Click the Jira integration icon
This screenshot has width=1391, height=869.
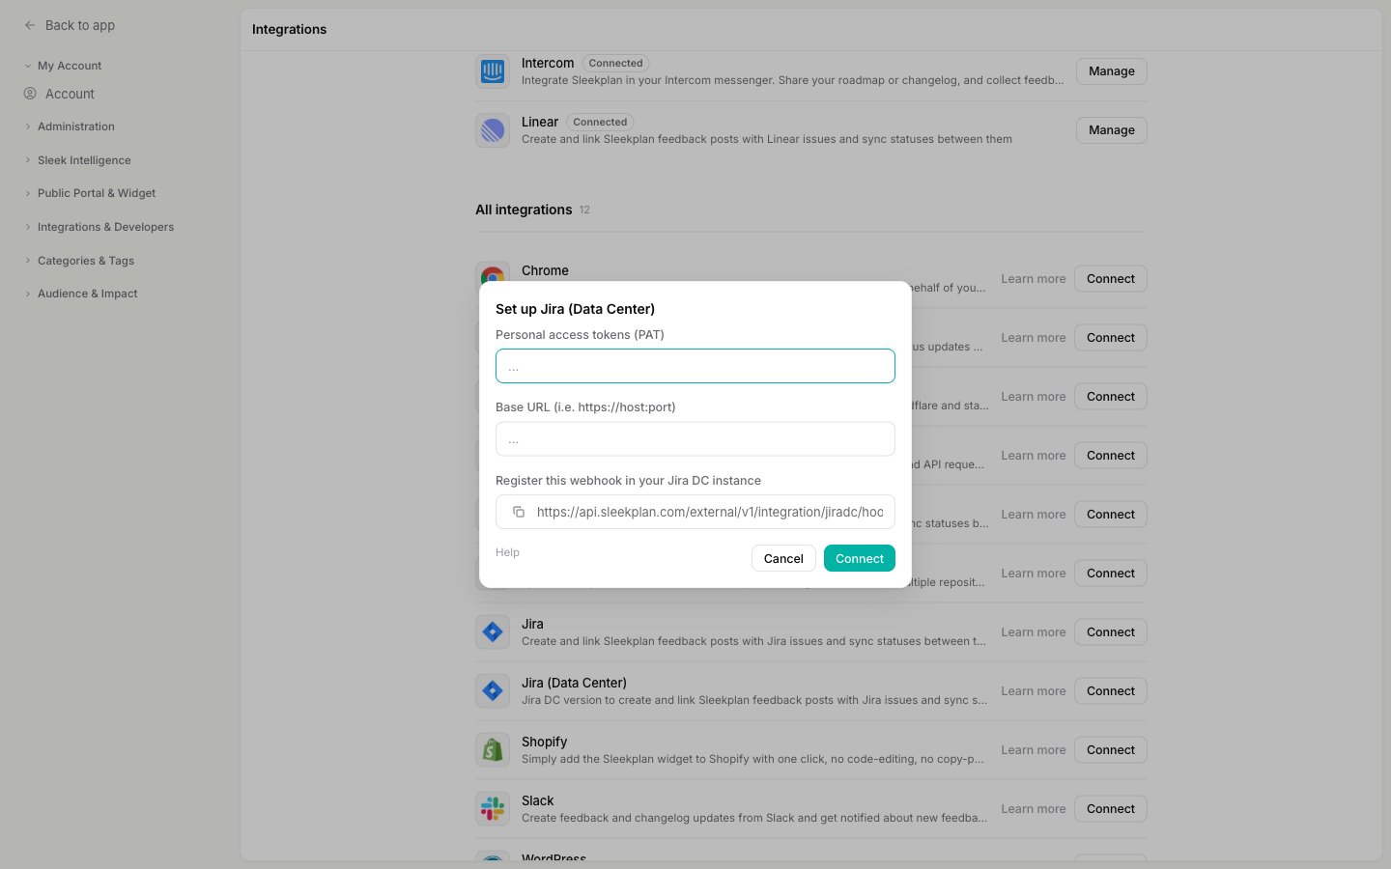[x=493, y=632]
